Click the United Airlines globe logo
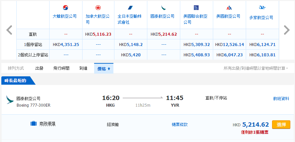 [196, 8]
